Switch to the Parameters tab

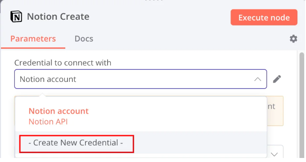coord(33,39)
